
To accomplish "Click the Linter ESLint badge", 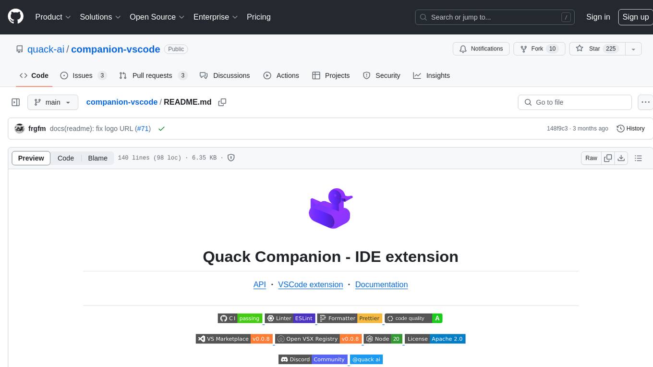I will pyautogui.click(x=290, y=318).
